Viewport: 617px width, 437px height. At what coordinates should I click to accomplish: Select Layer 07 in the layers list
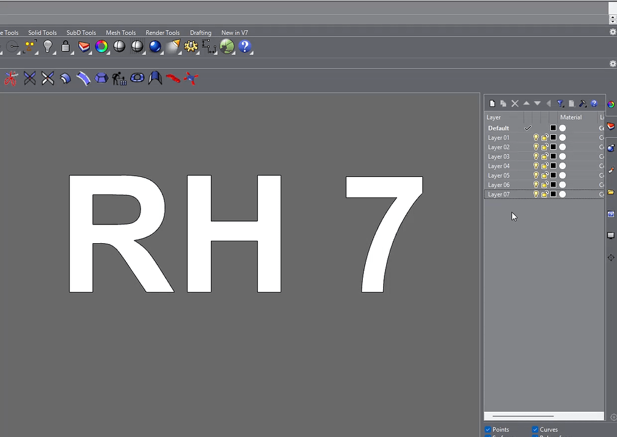pos(499,194)
